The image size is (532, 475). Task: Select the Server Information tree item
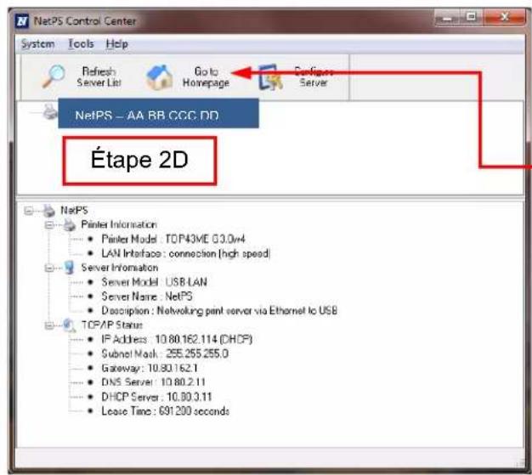pyautogui.click(x=120, y=268)
